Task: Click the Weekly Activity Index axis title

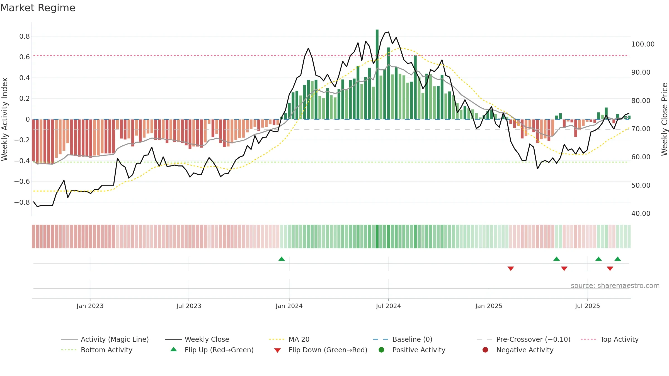Action: tap(5, 119)
